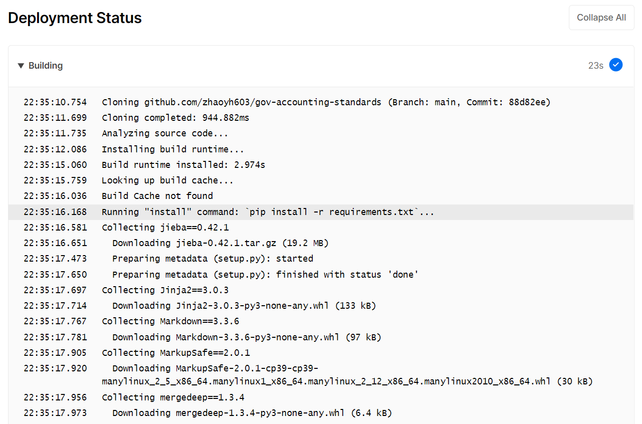Click the 22:35:15.759 timestamp
Viewport: 642px width, 424px height.
55,180
